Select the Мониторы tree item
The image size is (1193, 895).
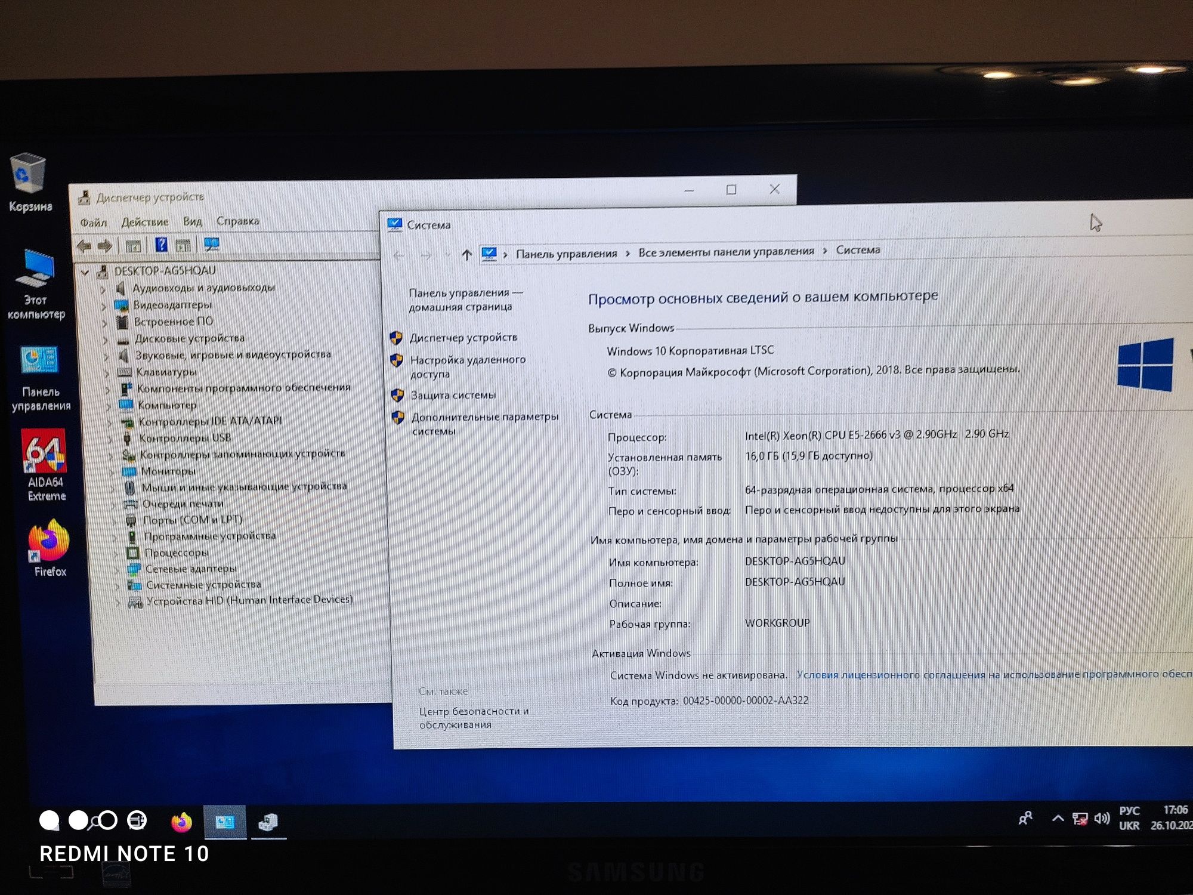point(168,471)
